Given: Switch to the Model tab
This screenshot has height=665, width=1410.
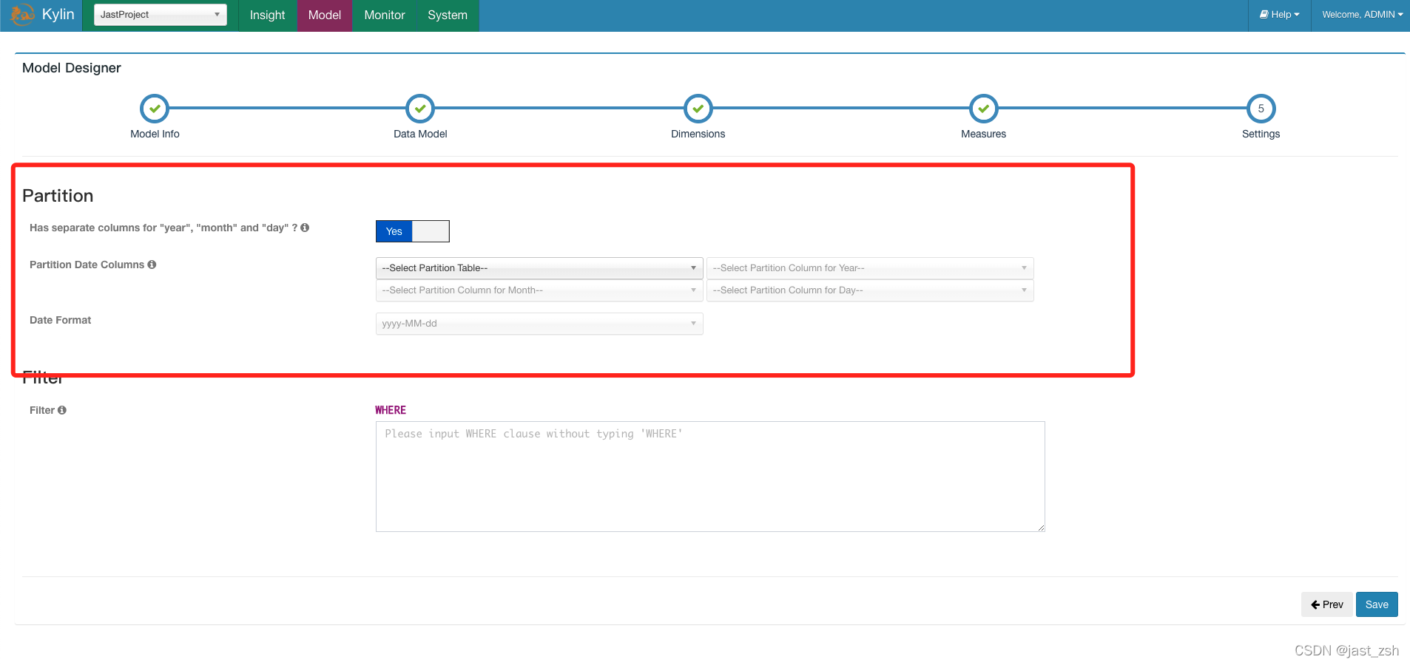Looking at the screenshot, I should click(x=325, y=15).
